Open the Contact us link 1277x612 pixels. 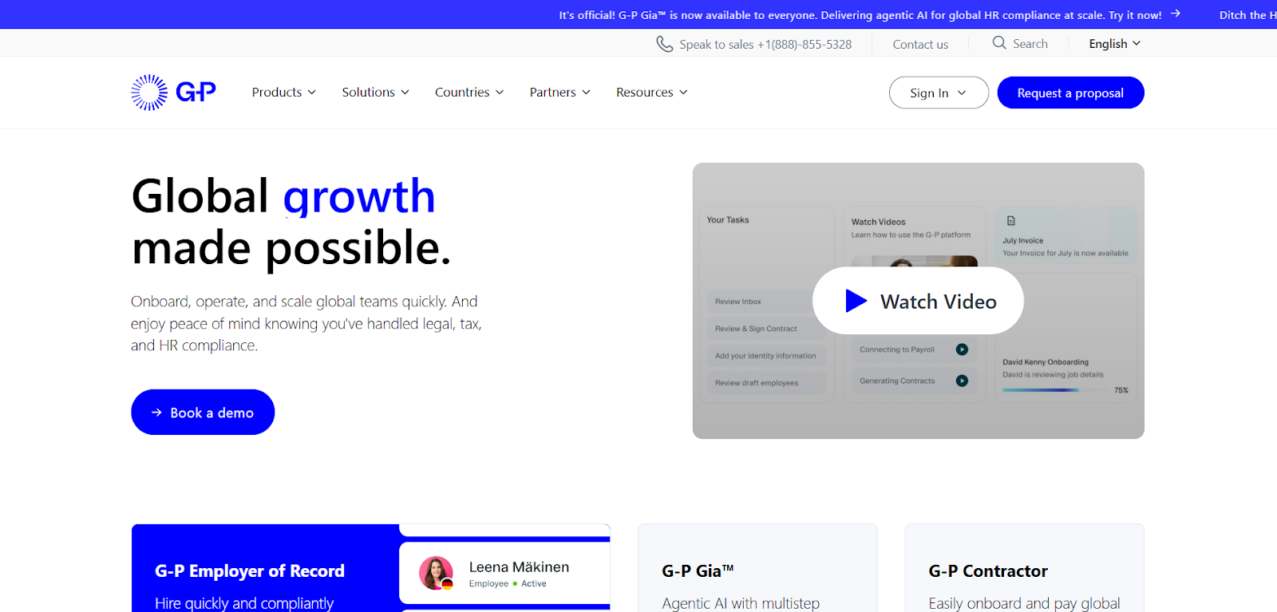(x=920, y=45)
